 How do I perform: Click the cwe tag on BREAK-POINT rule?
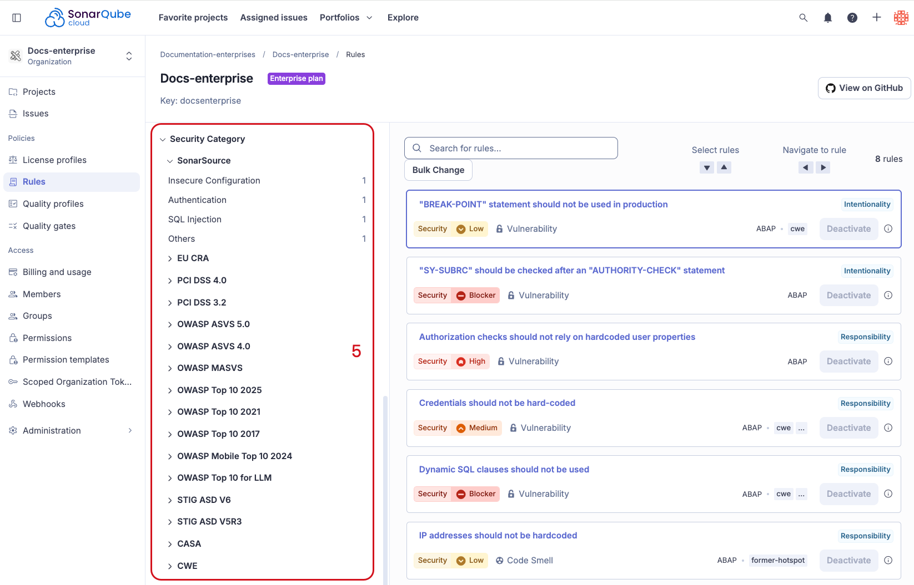pos(797,229)
